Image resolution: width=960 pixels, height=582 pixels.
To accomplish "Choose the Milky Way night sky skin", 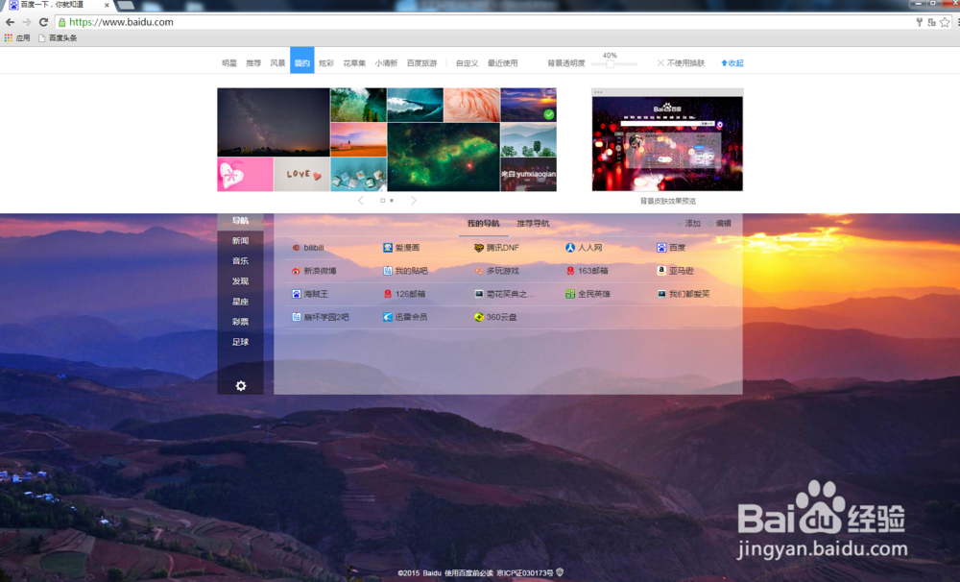I will click(274, 122).
